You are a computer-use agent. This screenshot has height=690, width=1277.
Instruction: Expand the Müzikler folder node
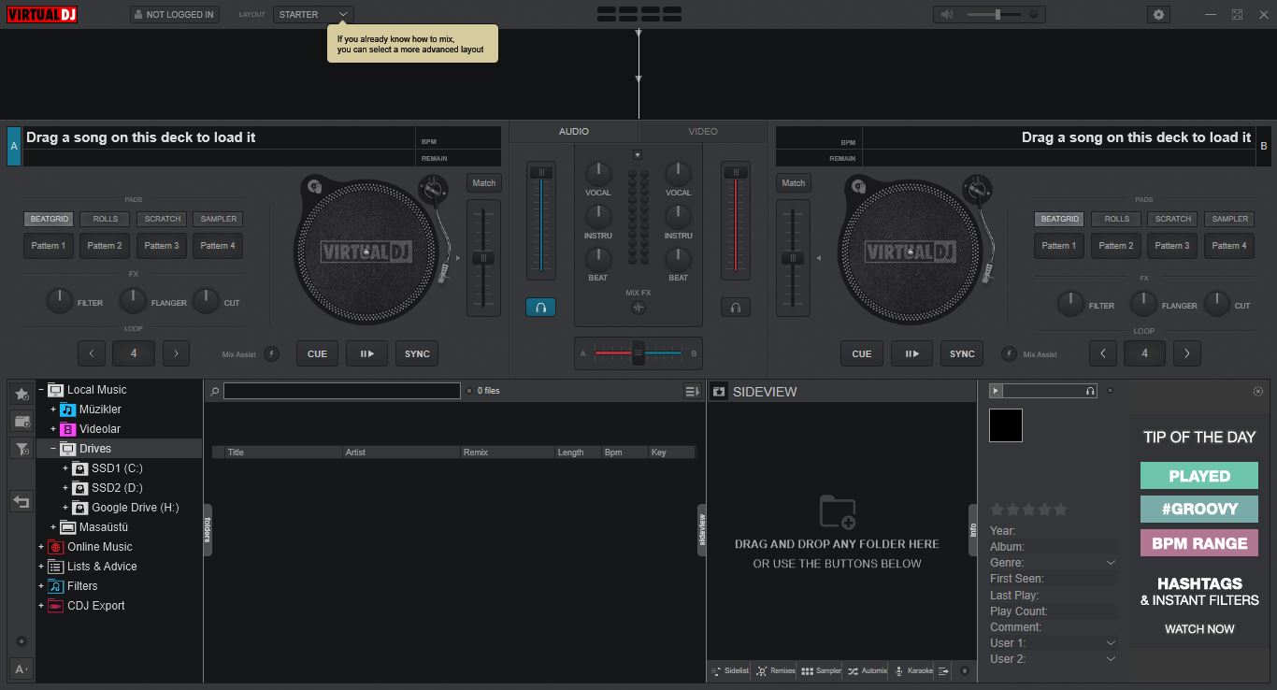tap(53, 410)
